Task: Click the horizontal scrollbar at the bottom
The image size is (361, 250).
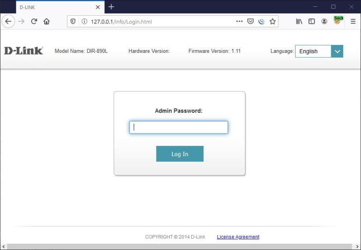Action: (180, 247)
